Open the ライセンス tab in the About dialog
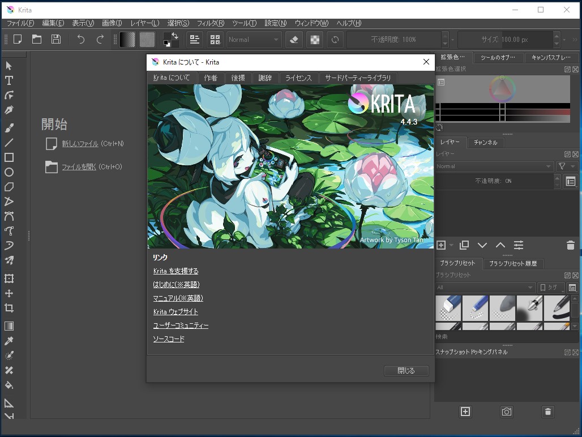This screenshot has width=582, height=437. point(299,78)
